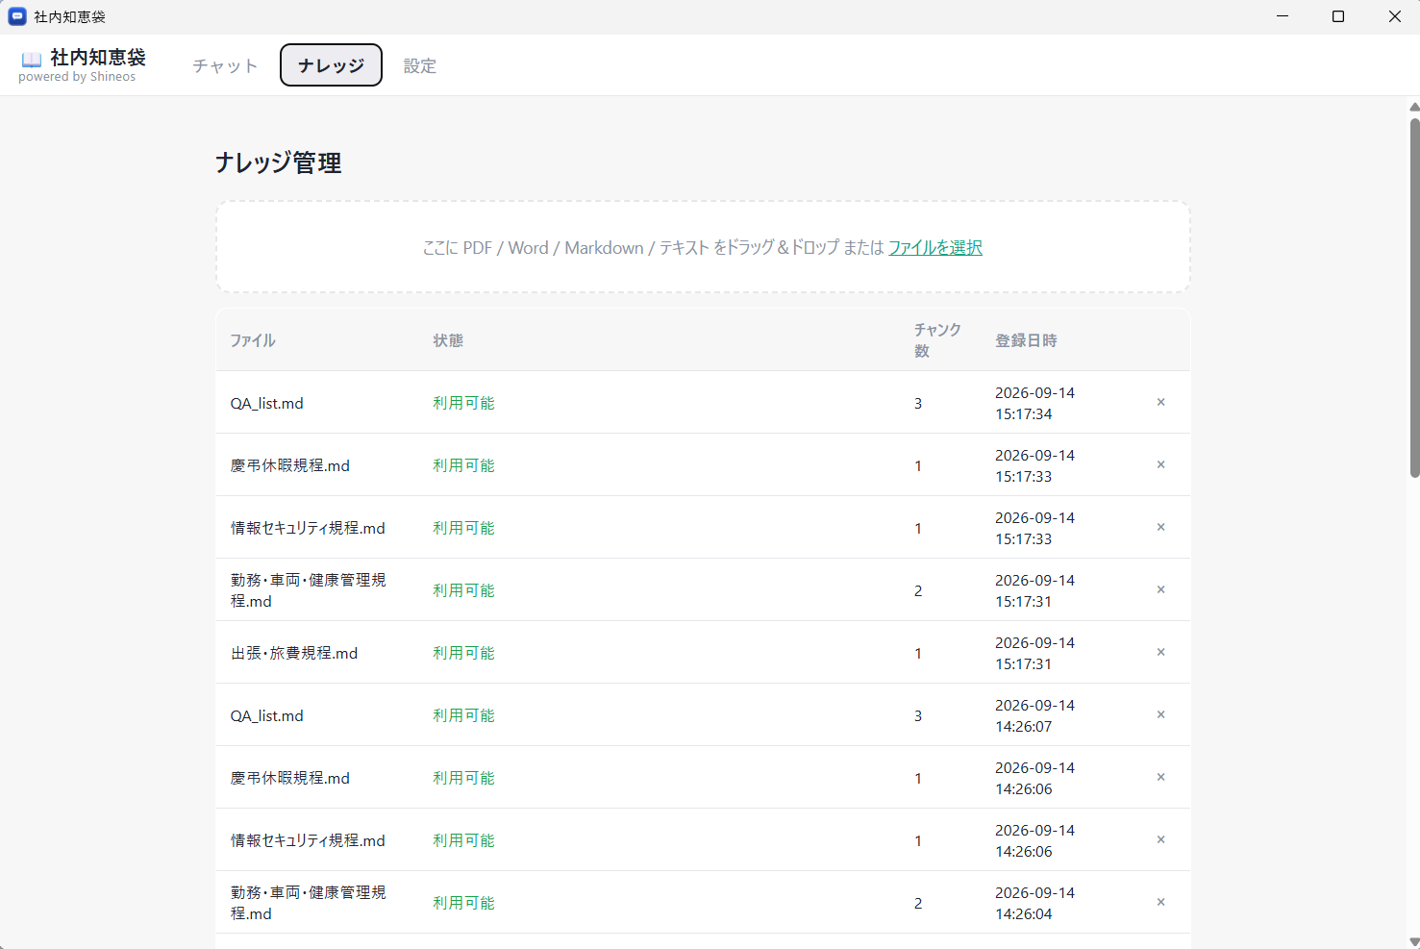1420x949 pixels.
Task: Open the 設定 tab
Action: (x=420, y=65)
